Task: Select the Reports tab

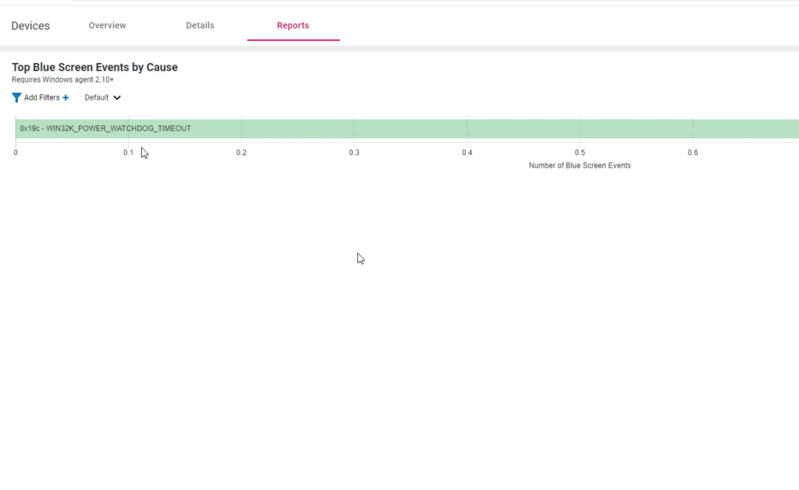Action: [293, 26]
